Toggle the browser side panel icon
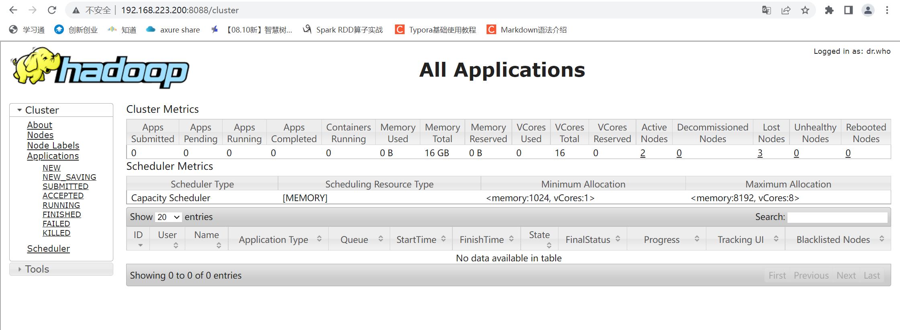This screenshot has width=900, height=330. click(848, 10)
